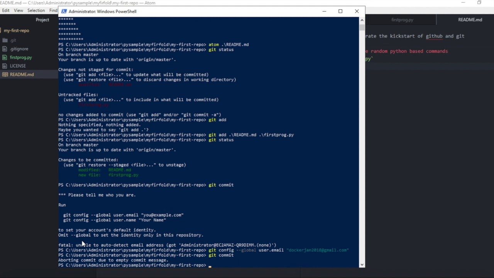Click the PowerShell scrollbar up arrow

click(x=362, y=20)
